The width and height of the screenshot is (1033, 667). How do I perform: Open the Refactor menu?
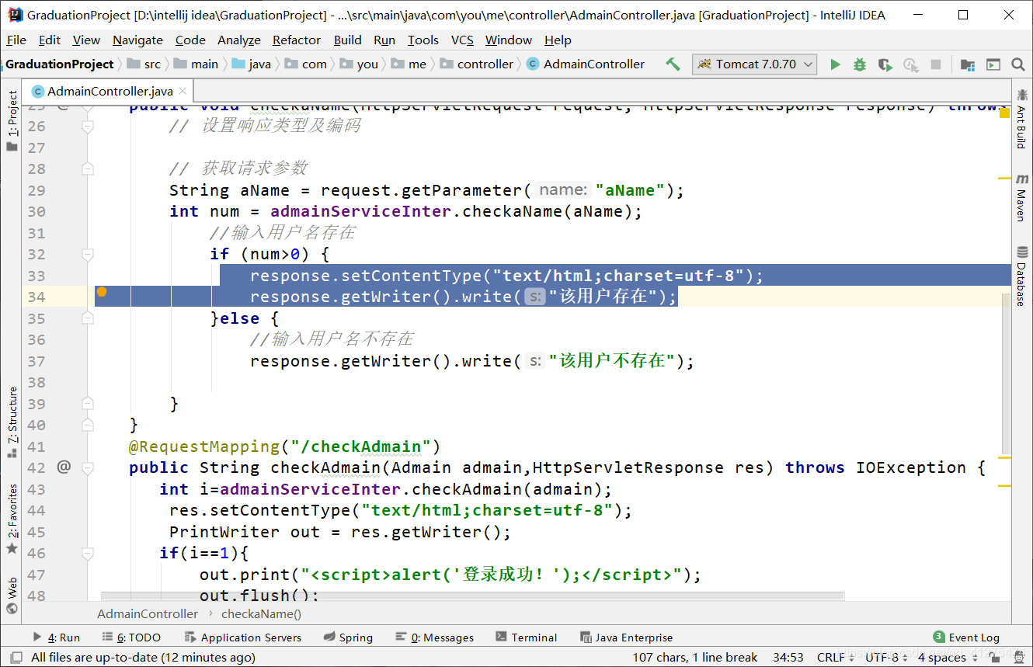297,40
